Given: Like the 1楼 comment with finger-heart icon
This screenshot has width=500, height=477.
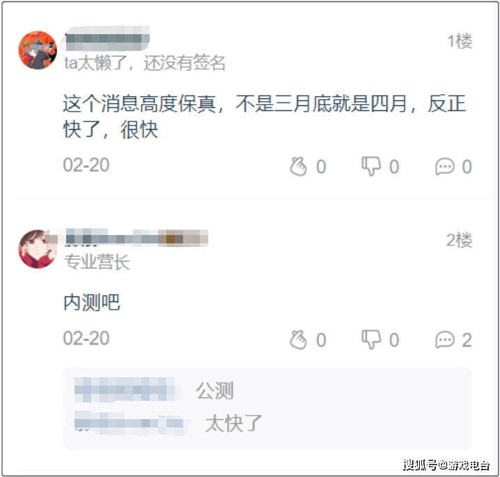Looking at the screenshot, I should coord(299,167).
